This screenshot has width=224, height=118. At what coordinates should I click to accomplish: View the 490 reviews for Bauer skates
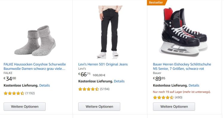[178, 97]
